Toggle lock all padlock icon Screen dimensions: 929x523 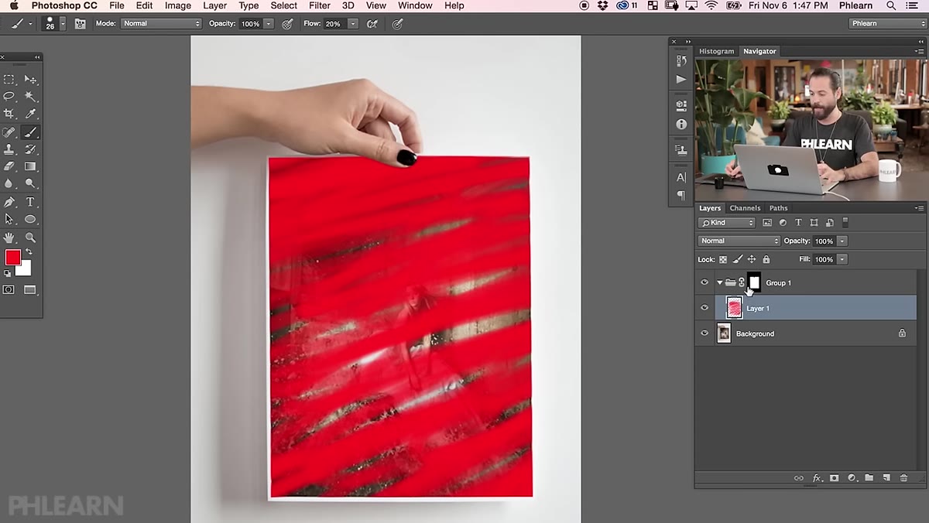(766, 260)
